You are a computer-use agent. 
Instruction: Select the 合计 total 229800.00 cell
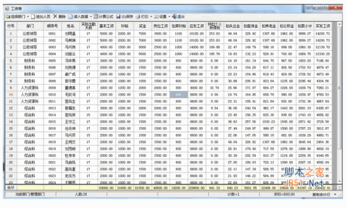coord(197,188)
